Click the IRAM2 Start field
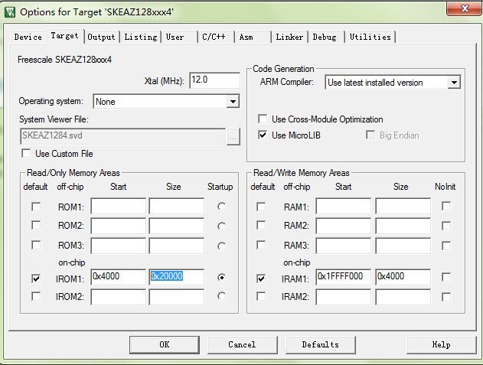 [x=344, y=297]
